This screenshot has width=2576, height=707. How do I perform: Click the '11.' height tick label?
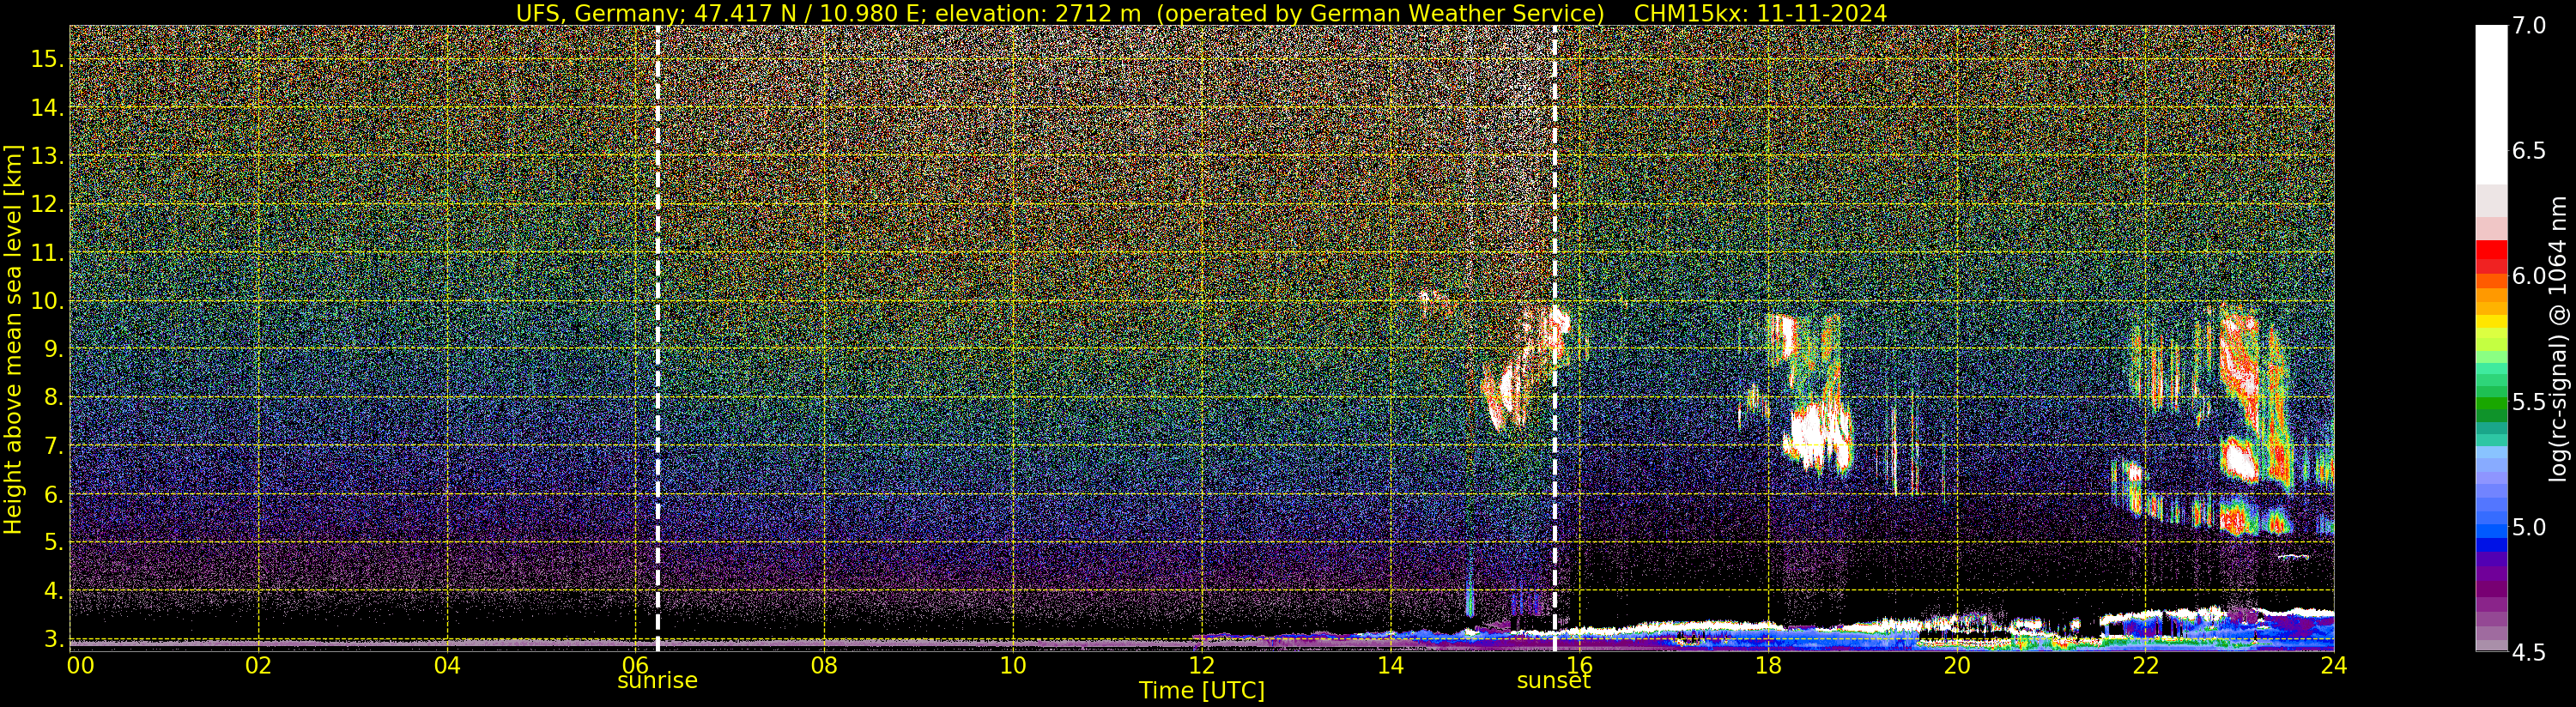(x=47, y=253)
